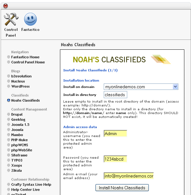Click the bullet icon beside Crafty Syntax Live Help

point(9,184)
